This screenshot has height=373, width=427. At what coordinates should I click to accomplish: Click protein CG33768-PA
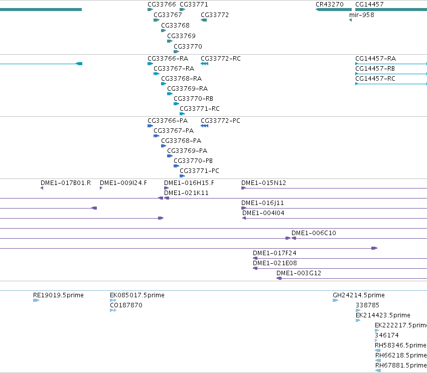click(x=181, y=141)
